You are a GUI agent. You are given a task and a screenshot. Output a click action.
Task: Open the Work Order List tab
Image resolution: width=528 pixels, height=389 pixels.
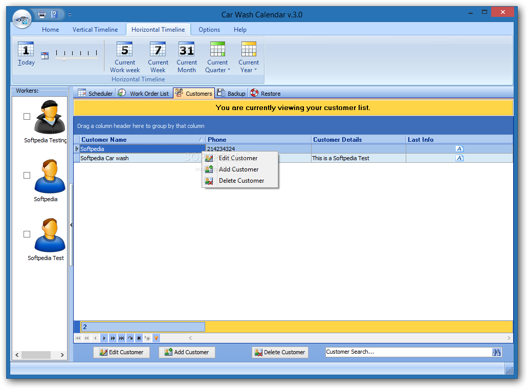click(x=143, y=93)
